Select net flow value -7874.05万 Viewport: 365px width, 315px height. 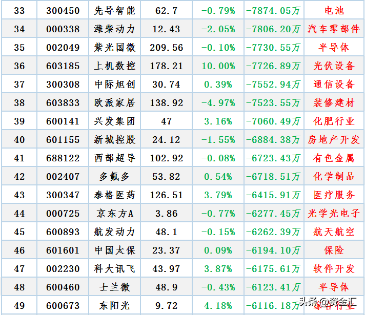tap(273, 11)
